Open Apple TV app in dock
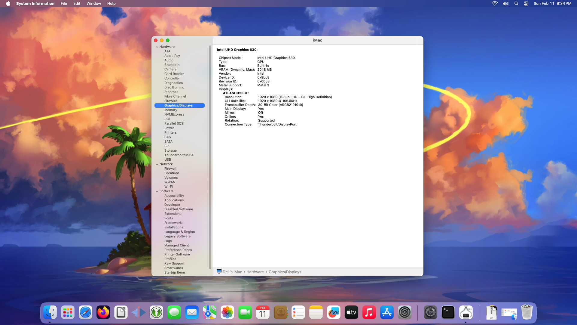This screenshot has height=325, width=577. [x=351, y=312]
